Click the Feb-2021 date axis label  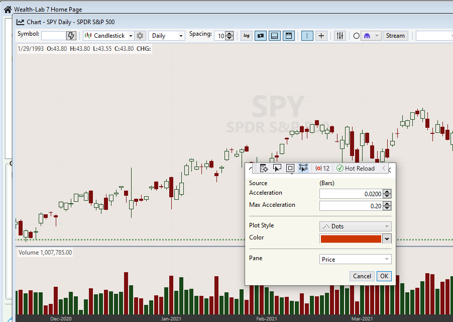pos(266,318)
